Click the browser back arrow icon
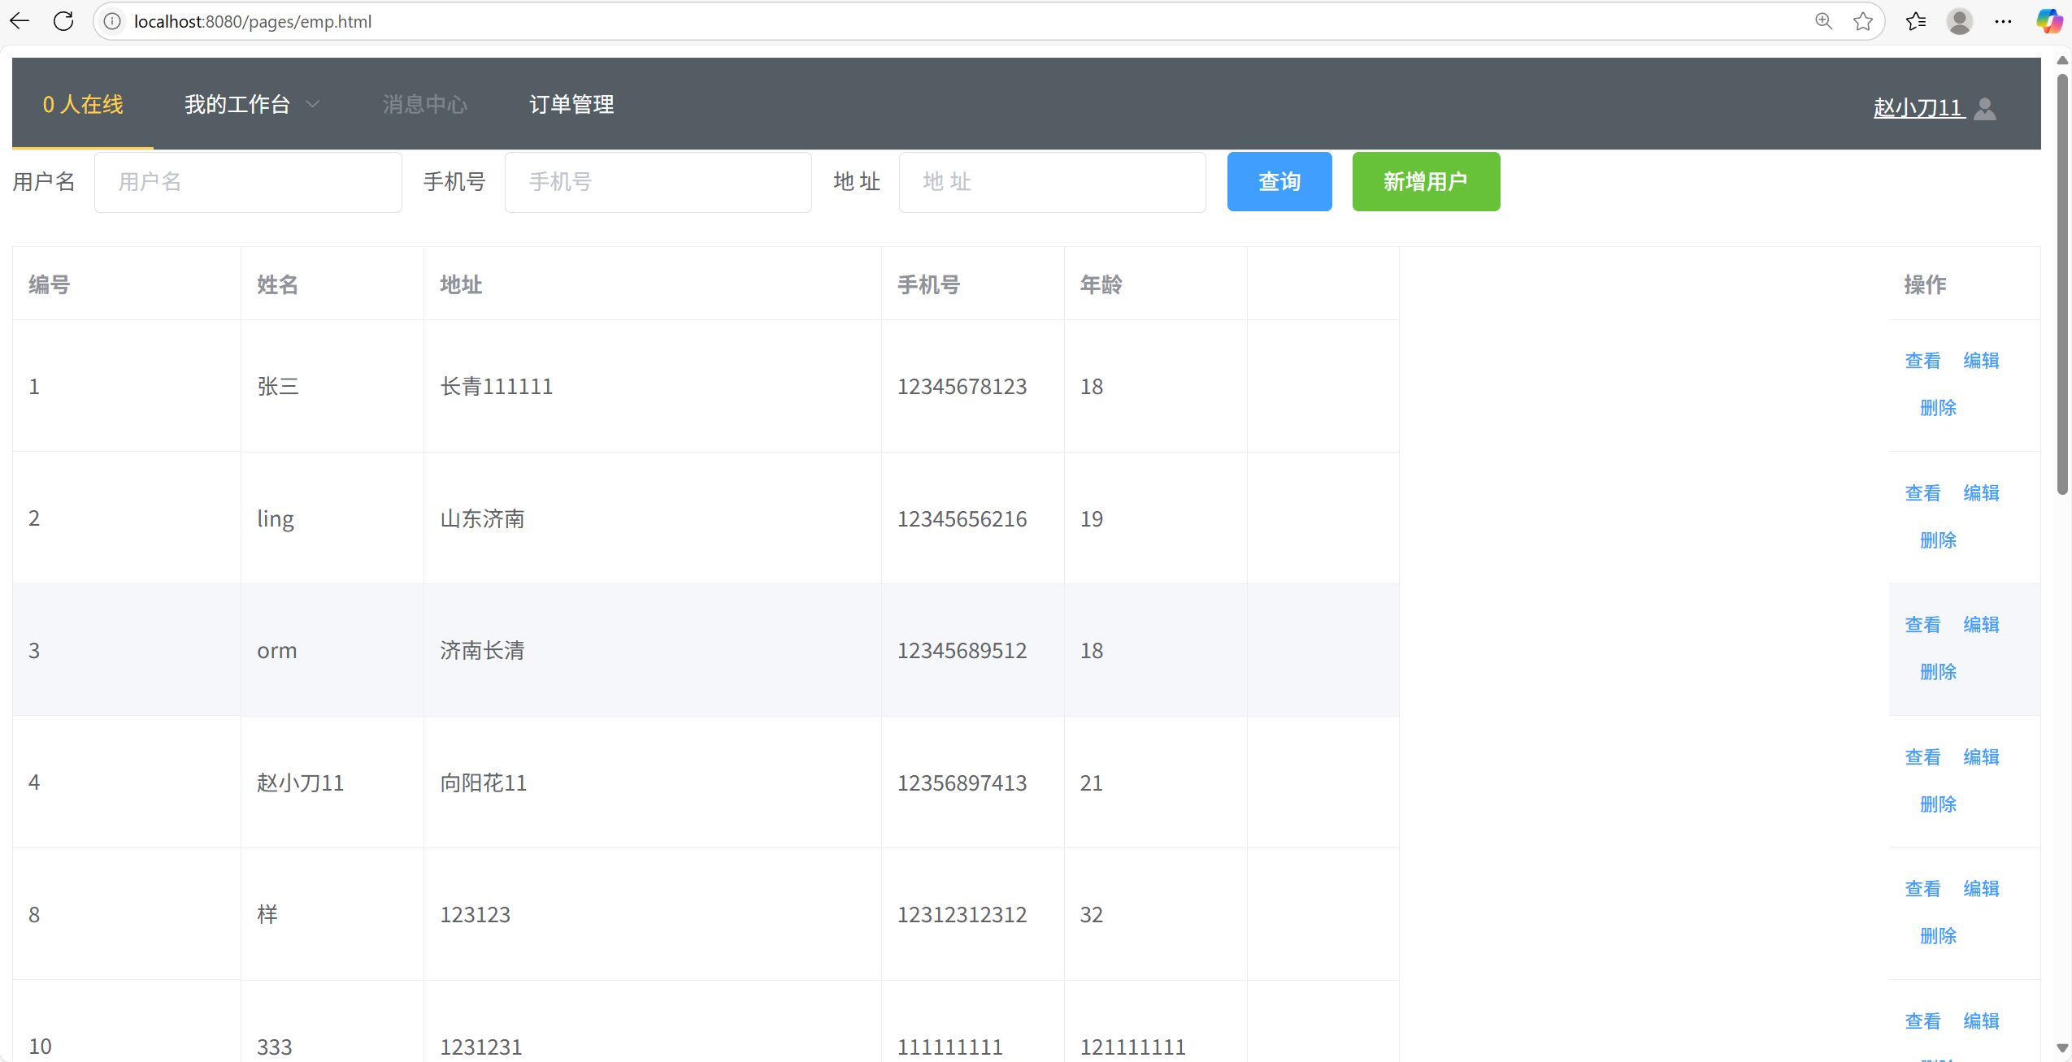The width and height of the screenshot is (2072, 1062). point(20,21)
